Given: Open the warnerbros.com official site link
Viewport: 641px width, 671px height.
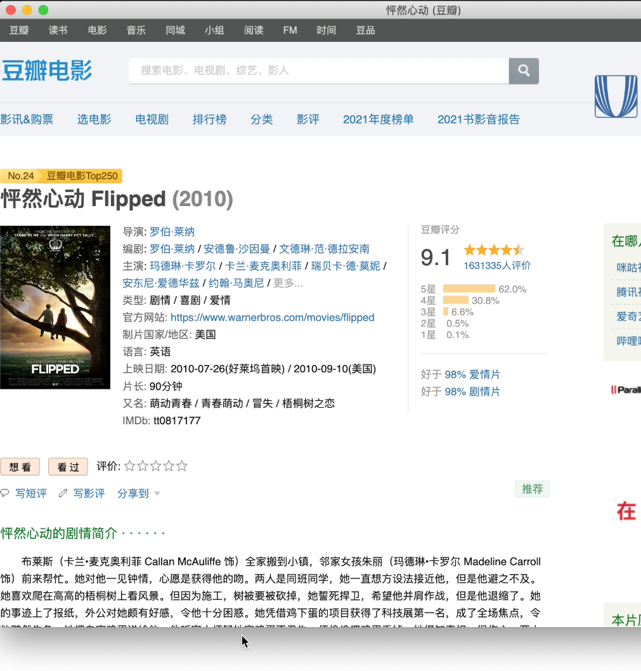Looking at the screenshot, I should click(273, 318).
